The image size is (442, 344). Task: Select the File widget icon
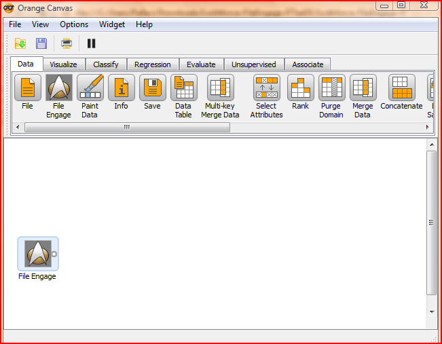[x=28, y=88]
